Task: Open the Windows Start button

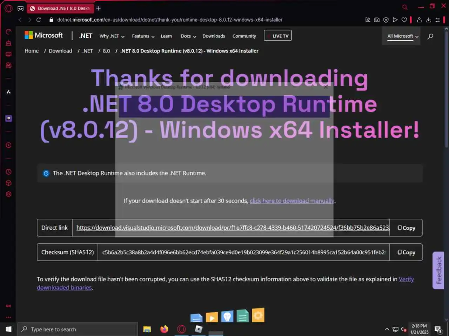Action: pyautogui.click(x=8, y=329)
